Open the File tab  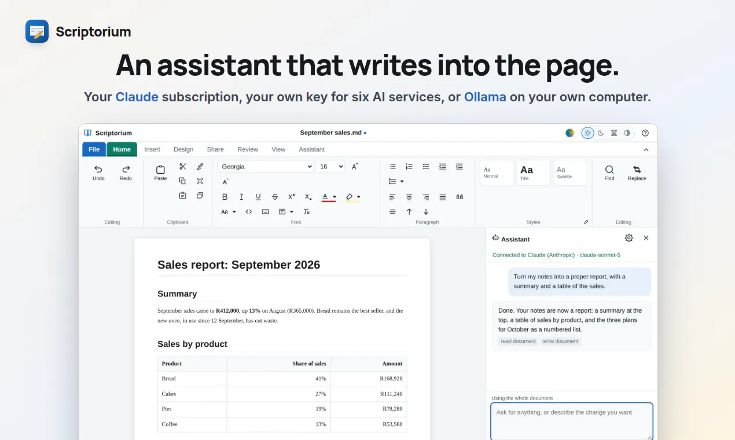coord(94,149)
